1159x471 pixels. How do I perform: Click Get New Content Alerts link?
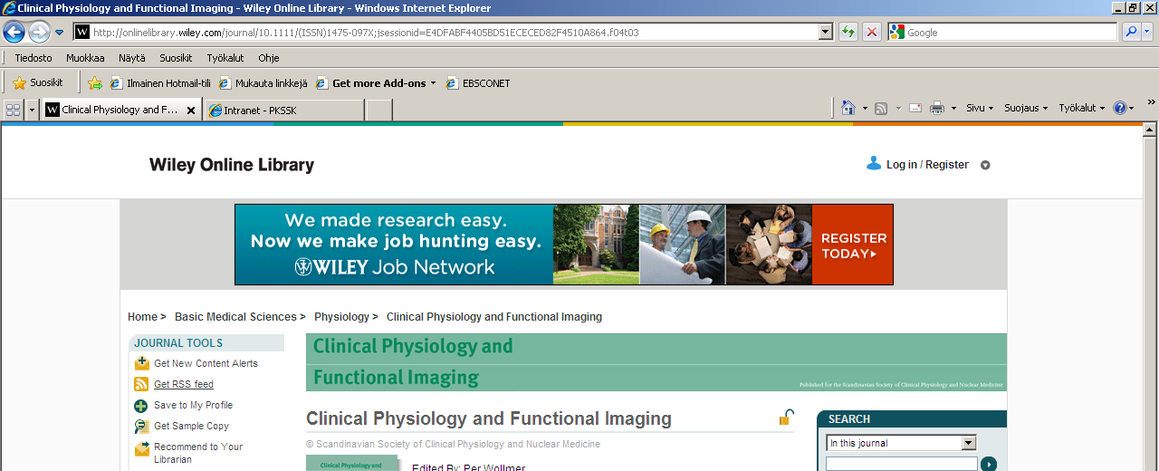(x=206, y=363)
